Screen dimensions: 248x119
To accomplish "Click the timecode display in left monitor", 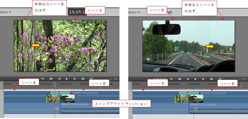I will click(x=32, y=79).
